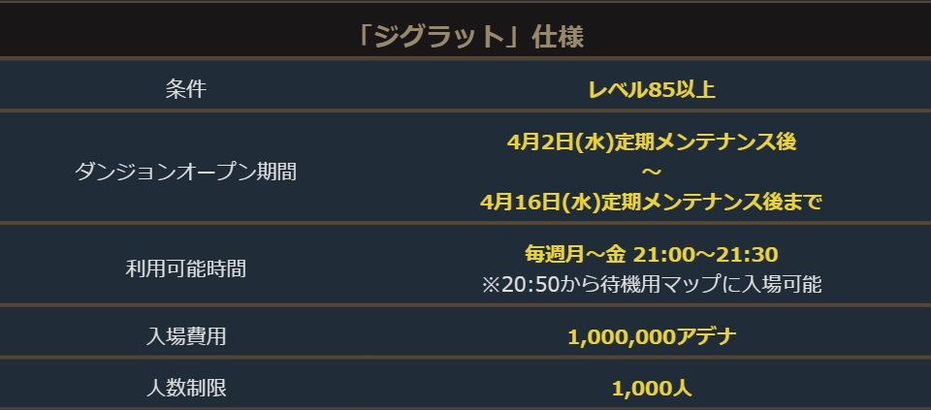931x410 pixels.
Task: Click the 4月16日(水)定期メンテナンス後まで end line
Action: tap(652, 202)
